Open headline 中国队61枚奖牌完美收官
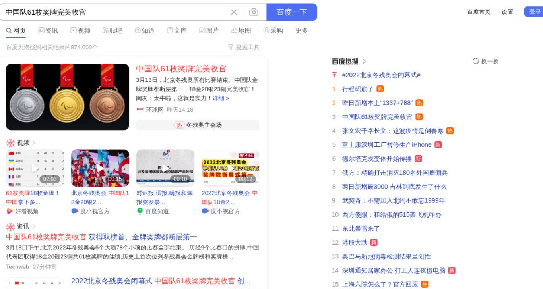This screenshot has width=543, height=289. click(181, 69)
